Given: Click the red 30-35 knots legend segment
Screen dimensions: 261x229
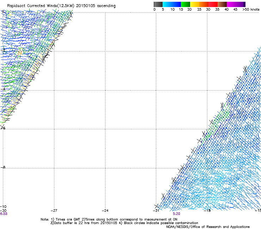Looking at the screenshot, I should [213, 4].
